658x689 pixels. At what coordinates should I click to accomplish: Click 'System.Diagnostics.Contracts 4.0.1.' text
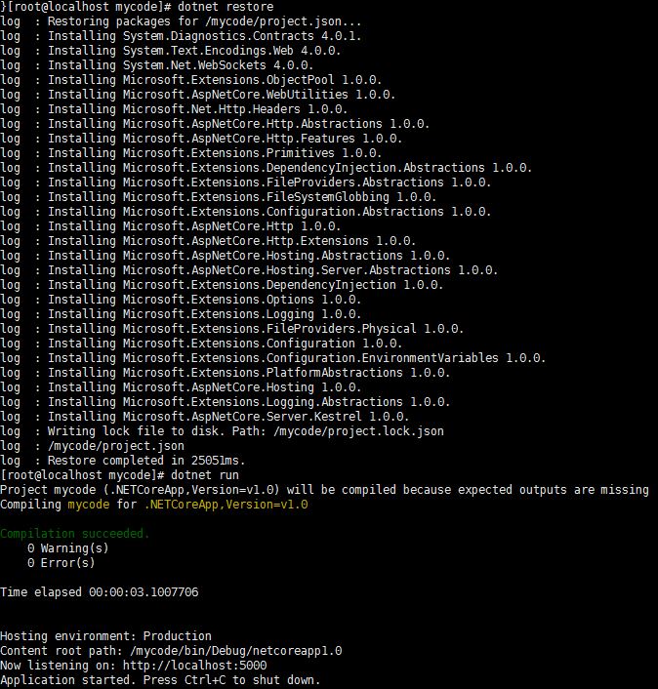(x=242, y=36)
